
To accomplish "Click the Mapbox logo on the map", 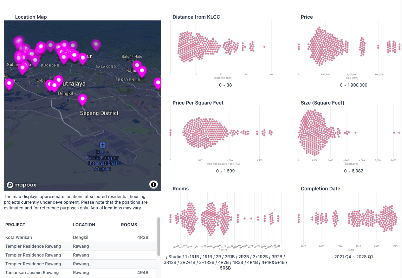I will click(22, 185).
